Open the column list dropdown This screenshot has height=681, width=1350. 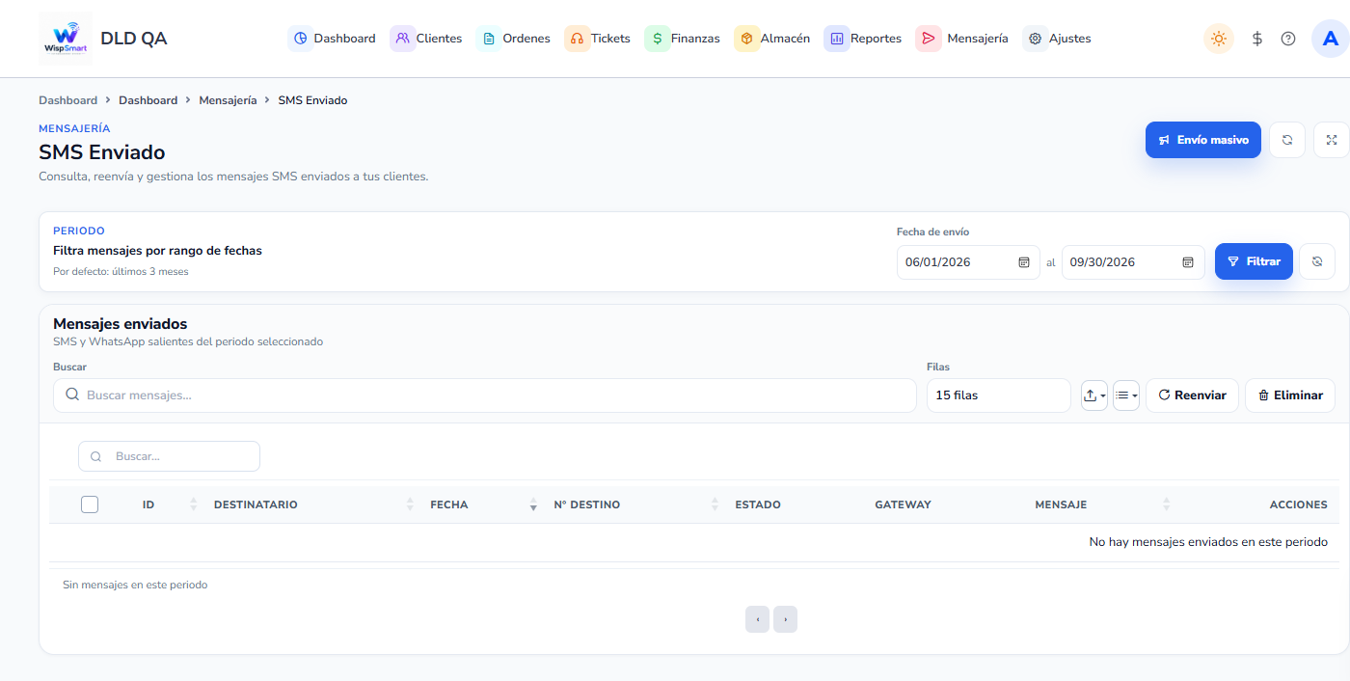click(x=1126, y=395)
